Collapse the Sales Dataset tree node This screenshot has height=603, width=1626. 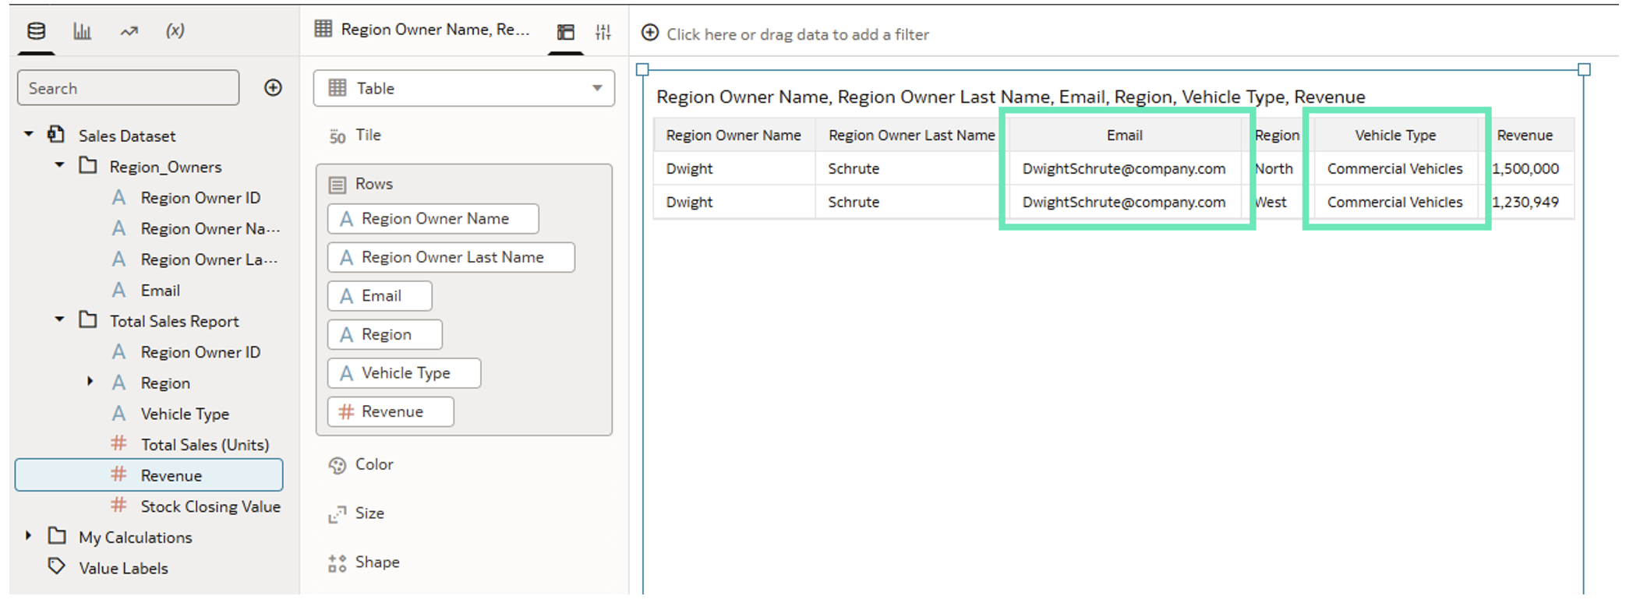(29, 135)
